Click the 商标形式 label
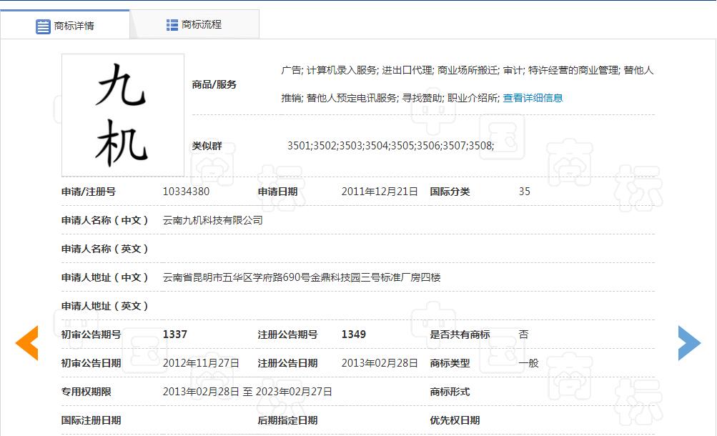 click(450, 392)
